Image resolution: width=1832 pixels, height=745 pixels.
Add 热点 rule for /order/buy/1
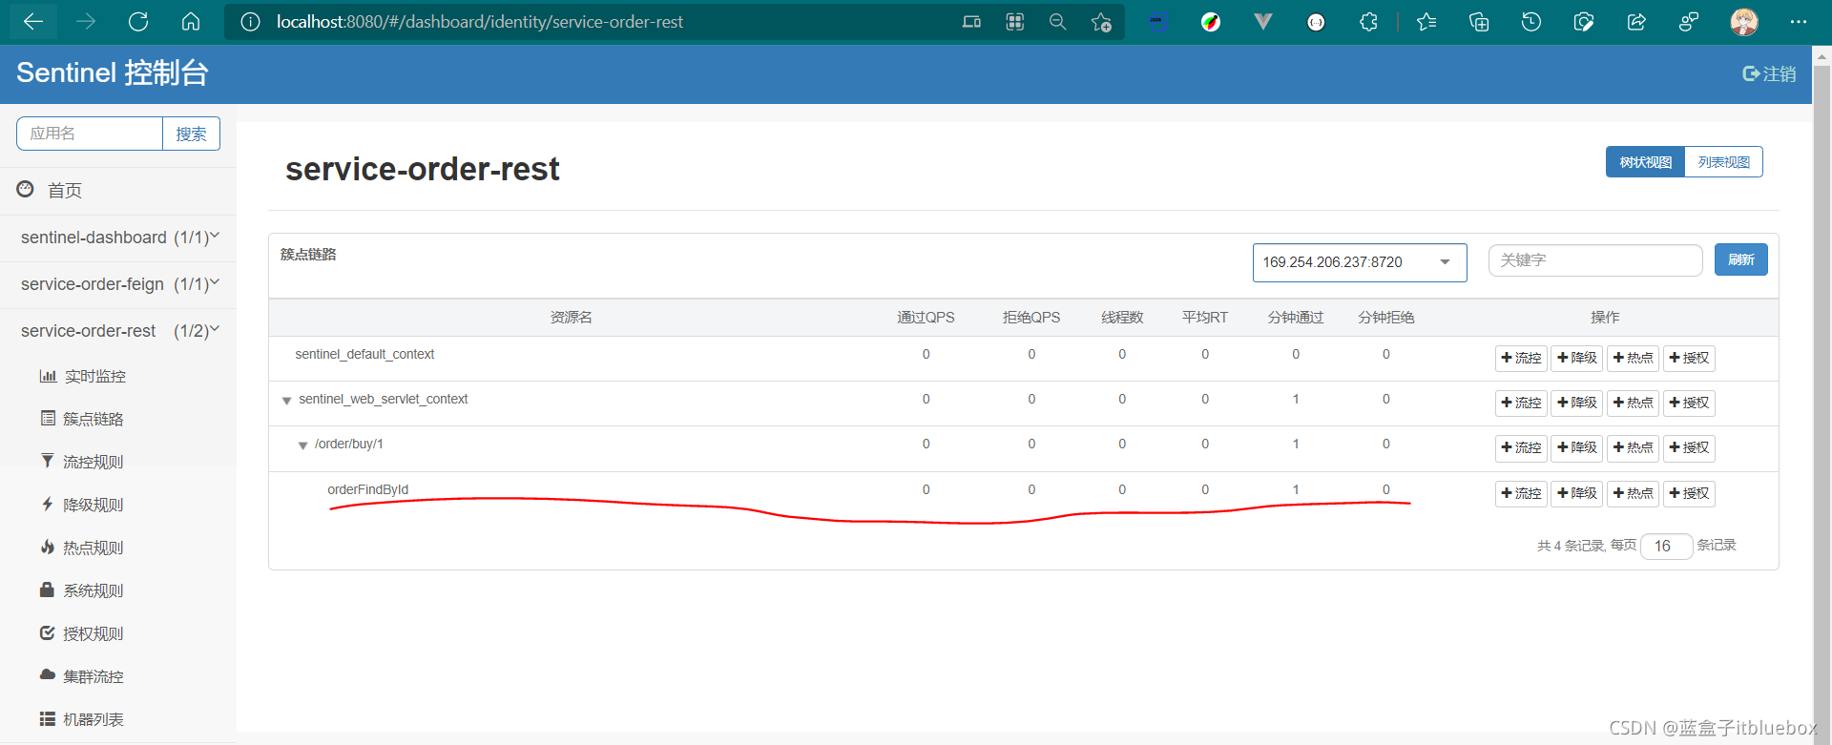[x=1633, y=447]
